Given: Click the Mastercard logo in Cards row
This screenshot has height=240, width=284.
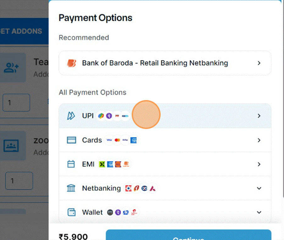Looking at the screenshot, I should click(117, 140).
